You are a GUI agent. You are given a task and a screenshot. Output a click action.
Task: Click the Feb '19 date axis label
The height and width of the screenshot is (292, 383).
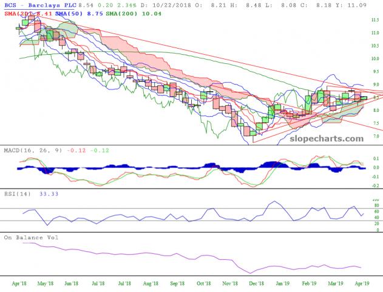pyautogui.click(x=309, y=283)
